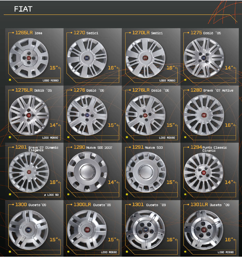Image resolution: width=242 pixels, height=258 pixels.
Task: Click the 16" size on the 1270 card
Action: (112, 68)
